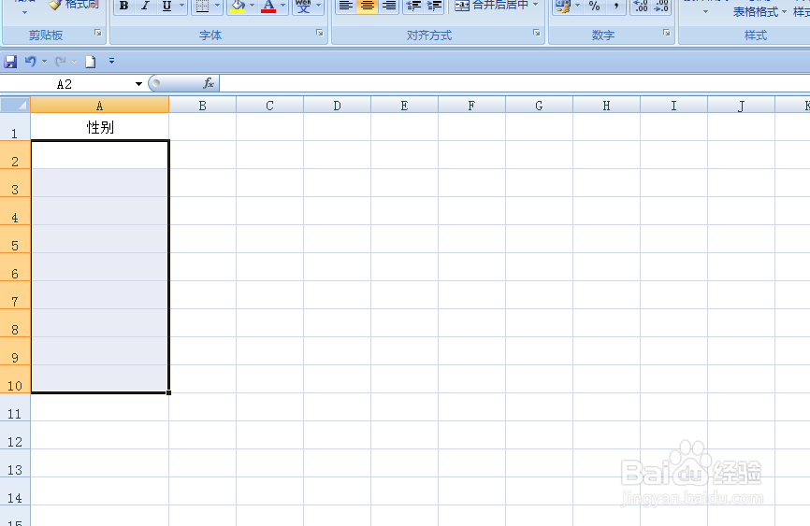Undo last action
The height and width of the screenshot is (526, 810).
coord(31,62)
